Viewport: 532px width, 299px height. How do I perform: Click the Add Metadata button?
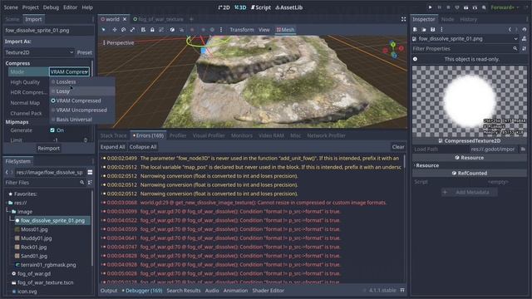coord(469,192)
